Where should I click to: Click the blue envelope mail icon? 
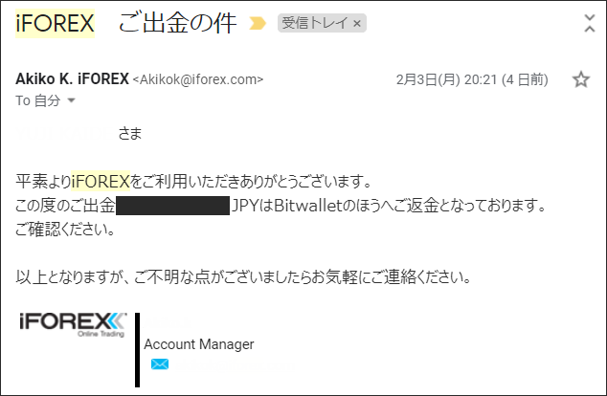pos(160,363)
